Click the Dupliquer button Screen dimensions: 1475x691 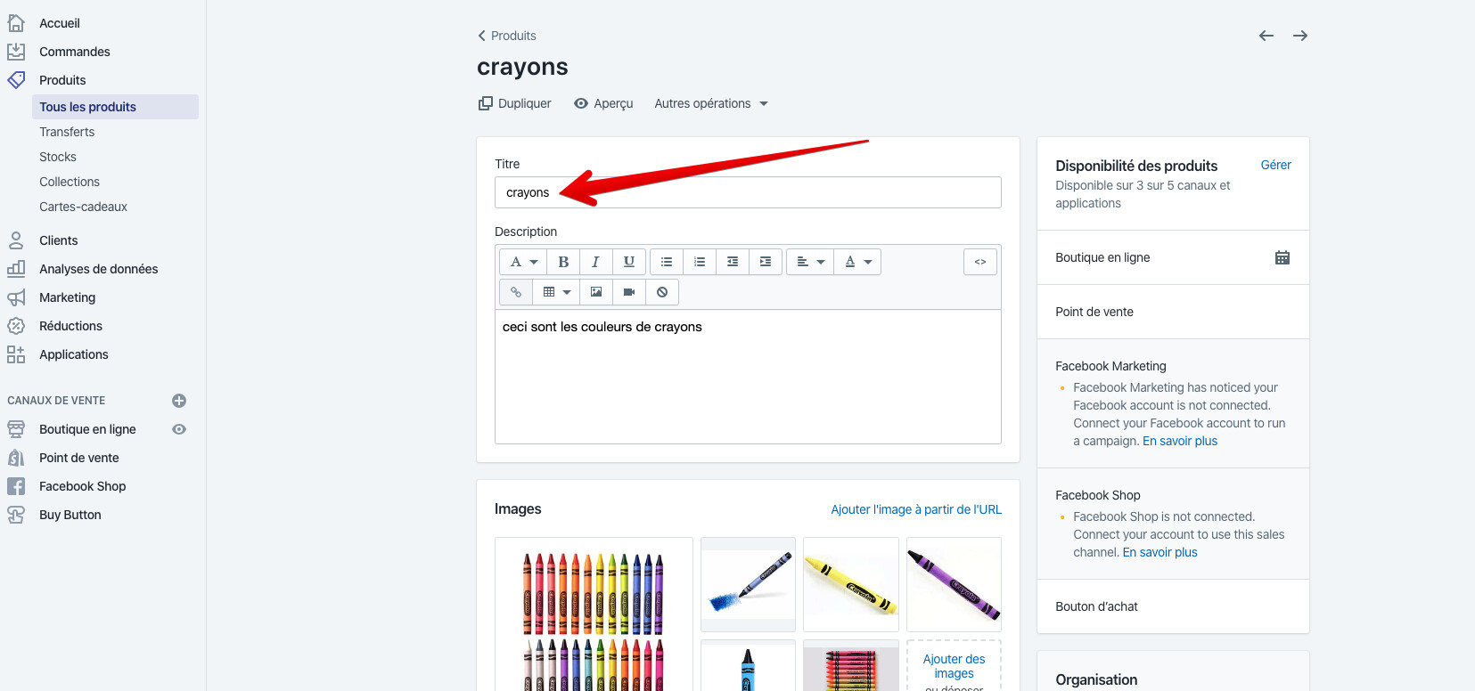point(515,103)
